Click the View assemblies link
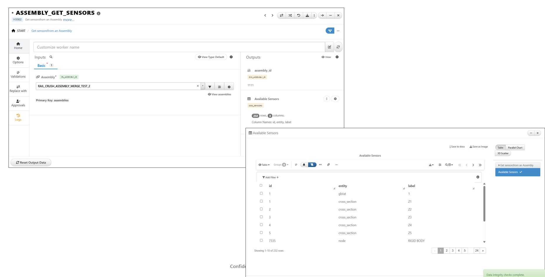This screenshot has width=545, height=277. [x=219, y=94]
